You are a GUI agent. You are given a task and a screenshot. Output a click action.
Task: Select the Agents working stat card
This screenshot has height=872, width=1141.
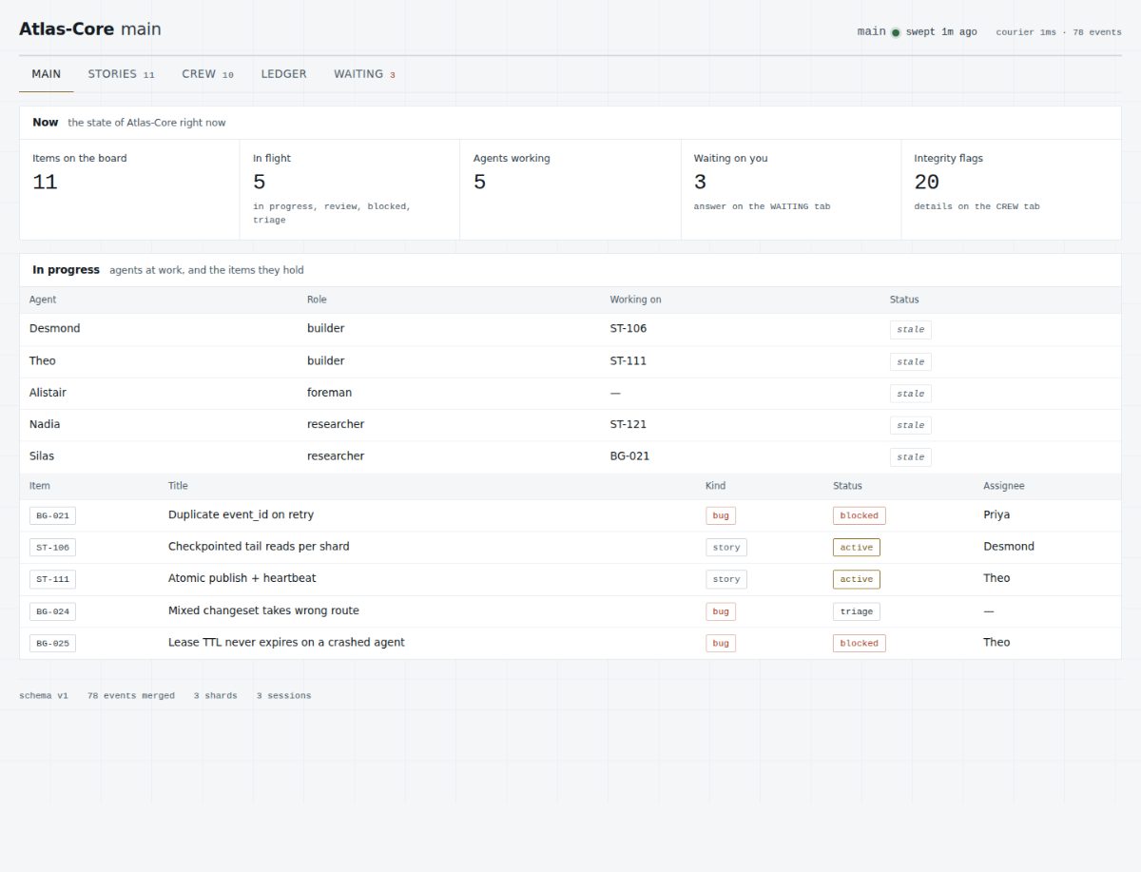tap(570, 189)
